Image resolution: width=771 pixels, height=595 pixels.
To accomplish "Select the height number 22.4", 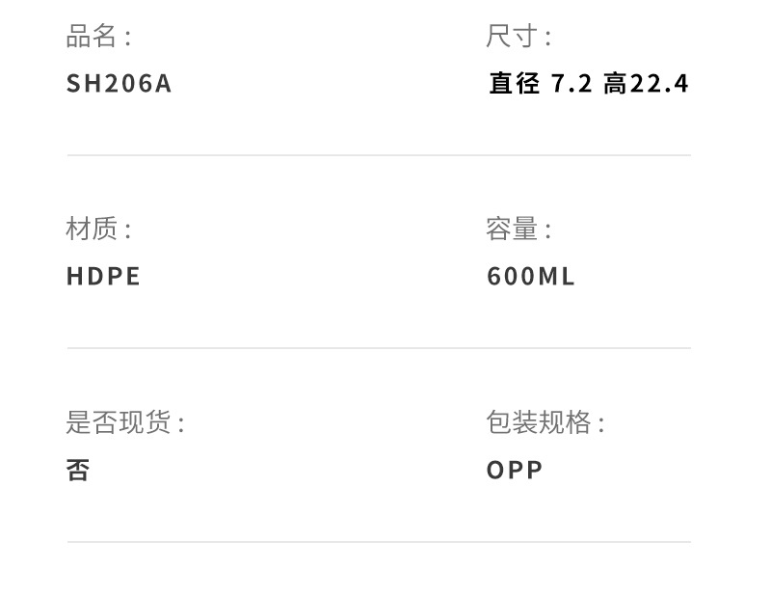I will (x=659, y=84).
